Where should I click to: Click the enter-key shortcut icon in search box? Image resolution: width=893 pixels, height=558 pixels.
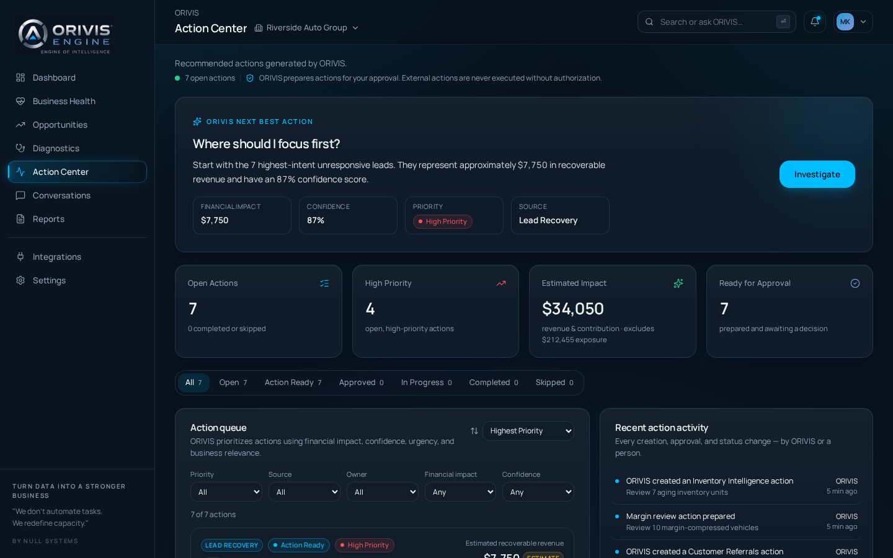[x=783, y=22]
